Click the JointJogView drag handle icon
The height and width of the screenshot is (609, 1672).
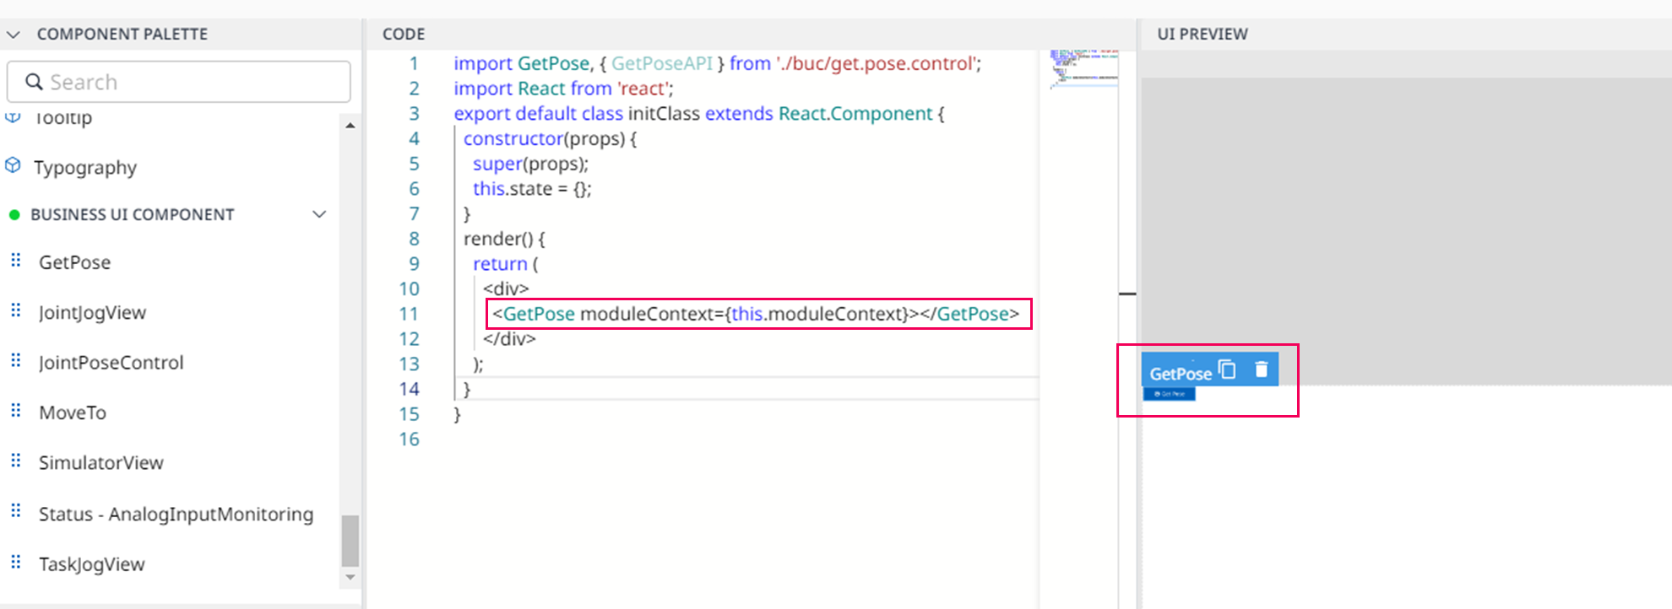pyautogui.click(x=15, y=310)
